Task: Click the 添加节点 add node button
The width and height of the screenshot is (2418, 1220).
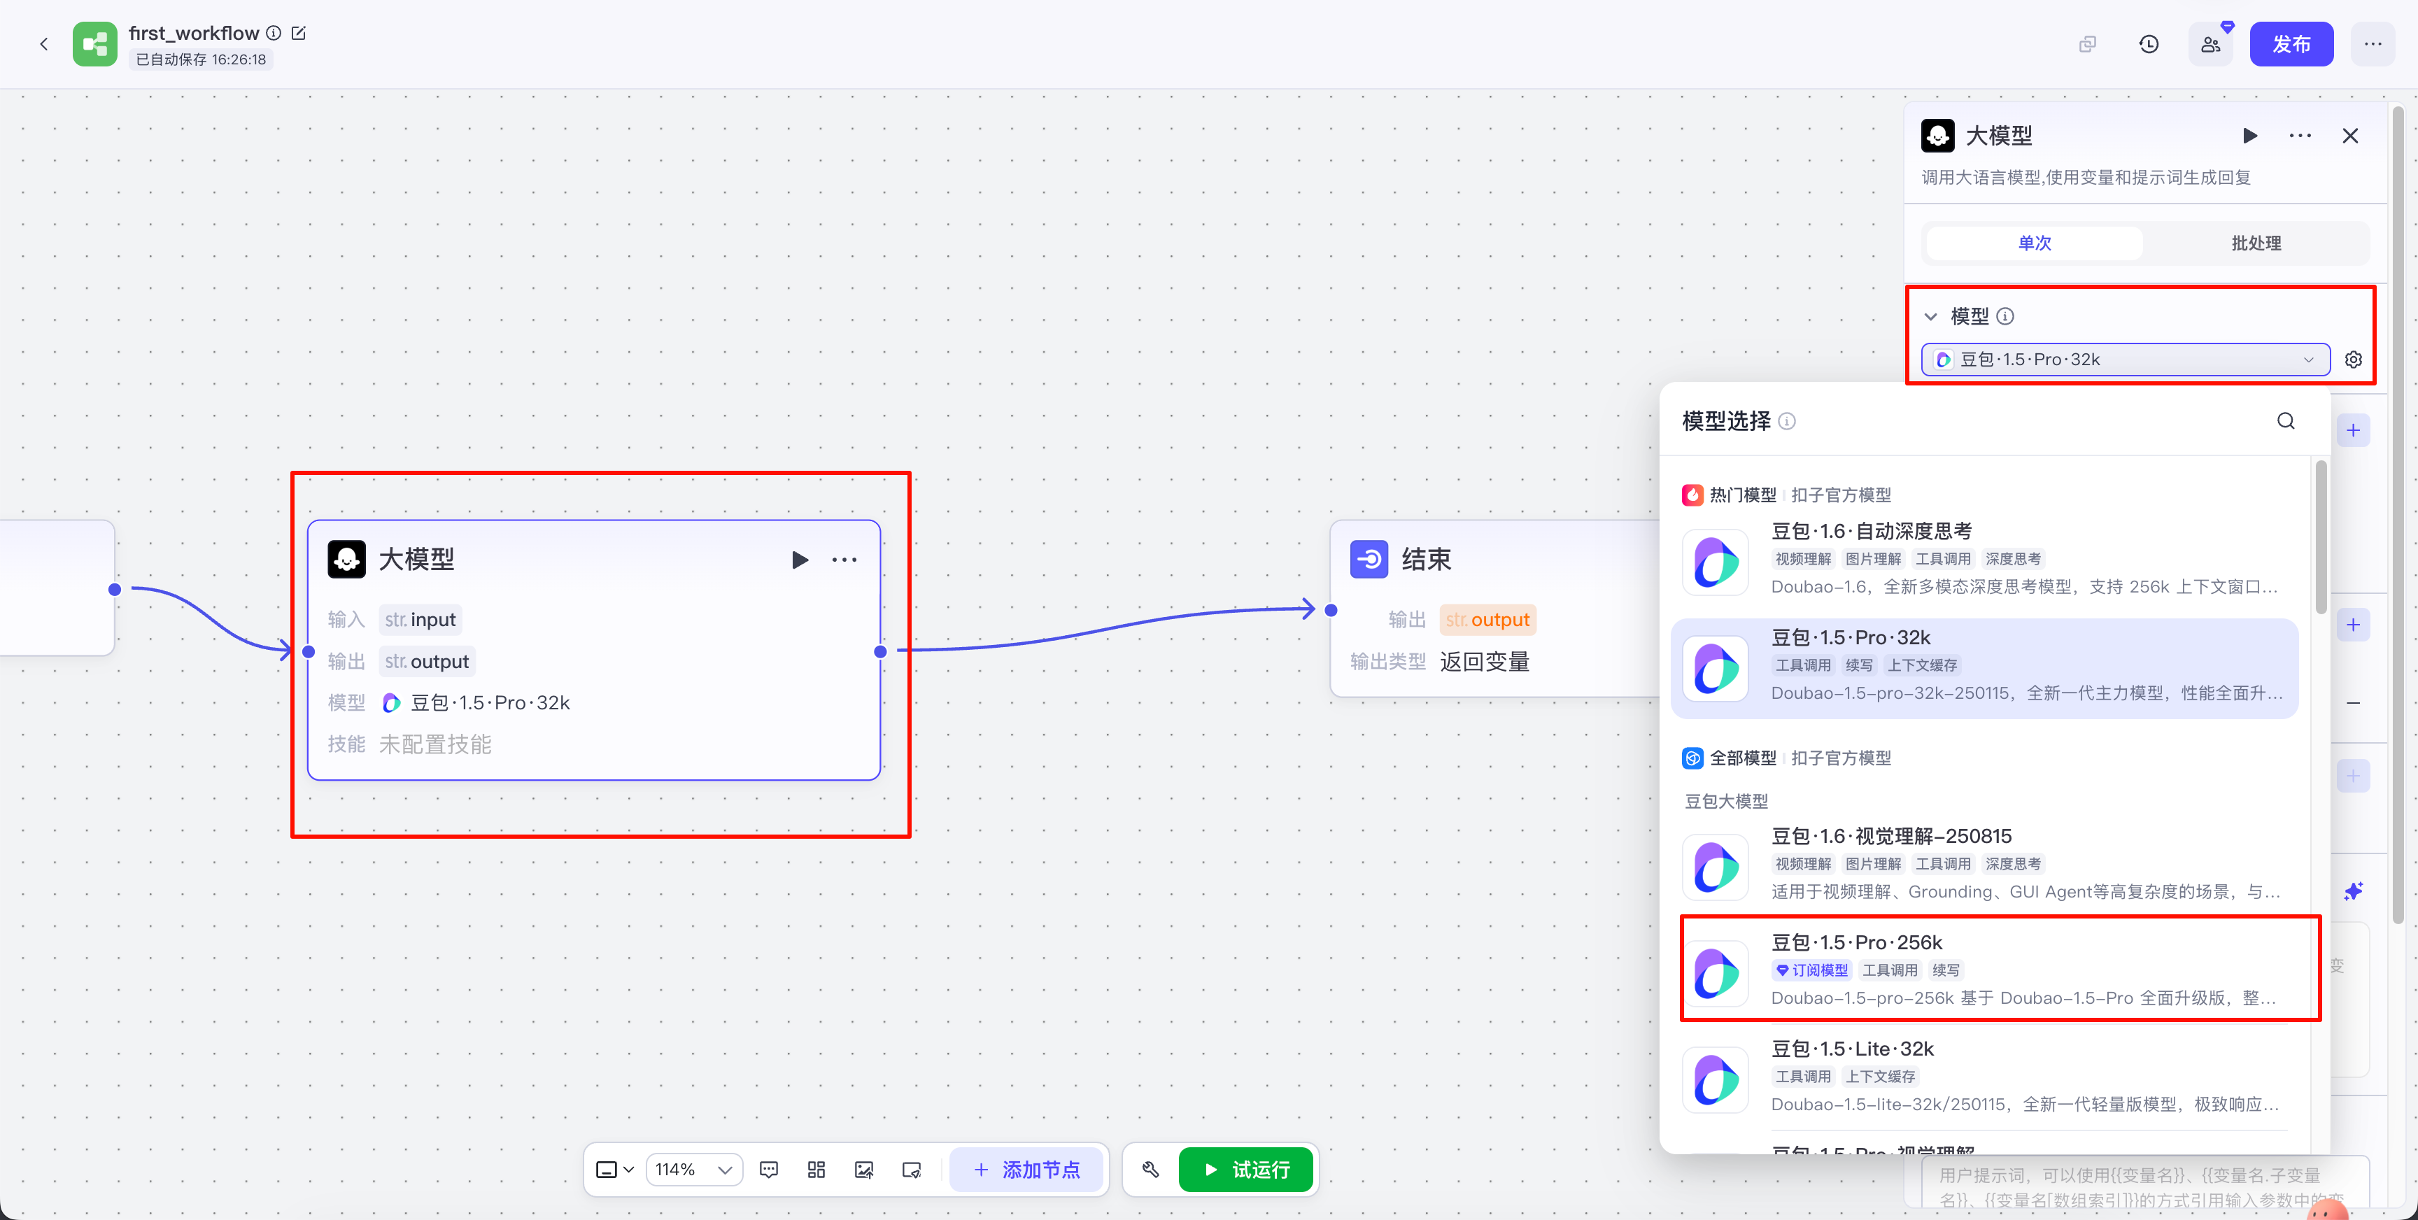Action: (1027, 1170)
